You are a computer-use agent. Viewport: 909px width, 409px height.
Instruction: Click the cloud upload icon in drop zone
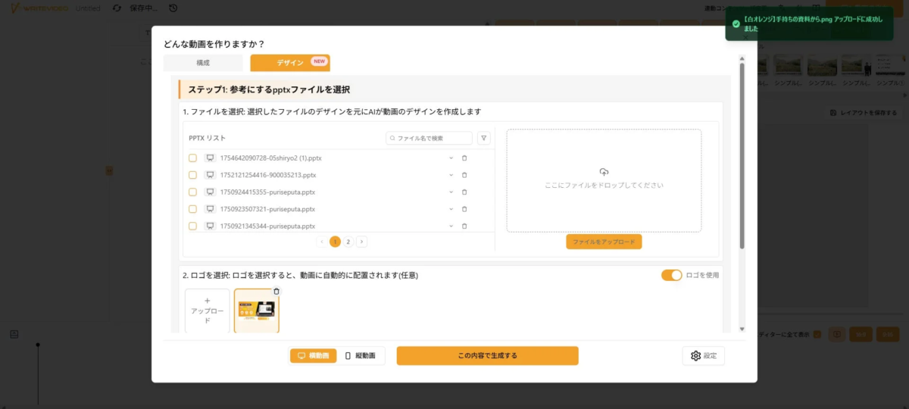(604, 172)
